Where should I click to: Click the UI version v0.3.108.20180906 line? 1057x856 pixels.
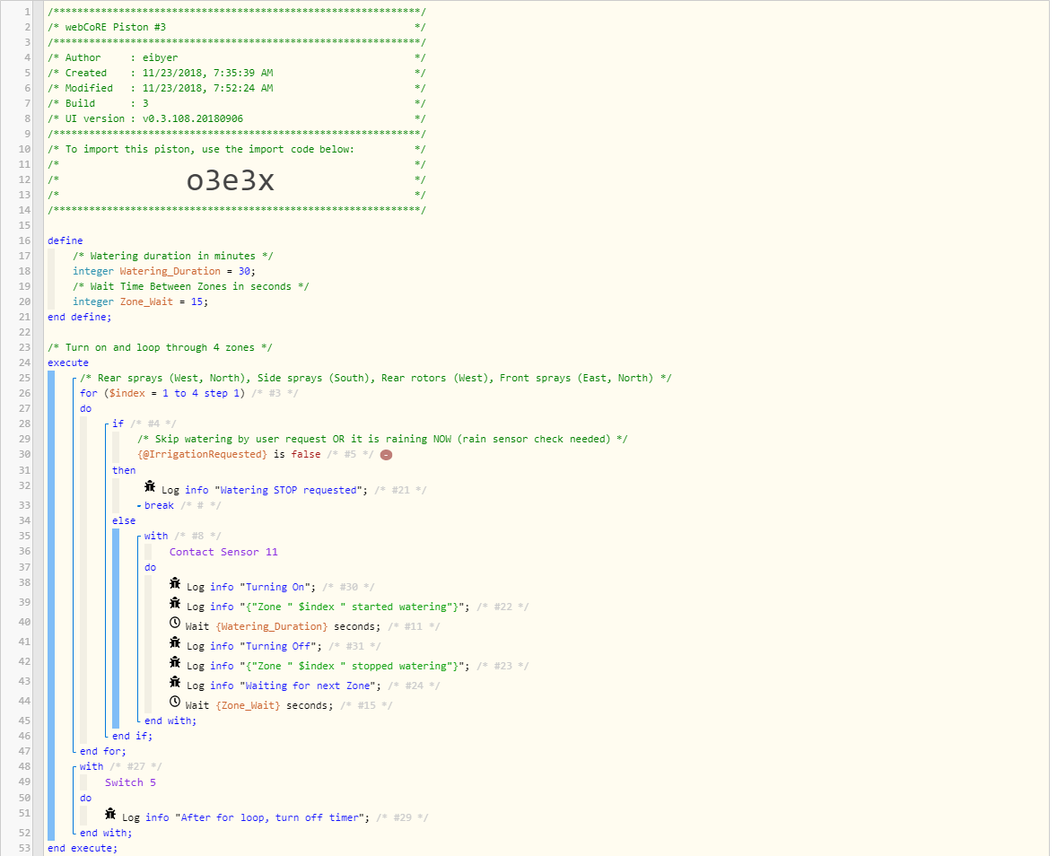[237, 118]
